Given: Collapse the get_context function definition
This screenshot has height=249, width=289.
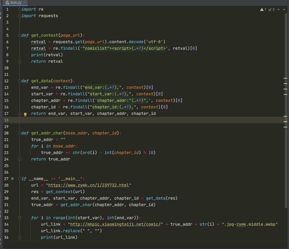Looking at the screenshot, I should point(19,35).
